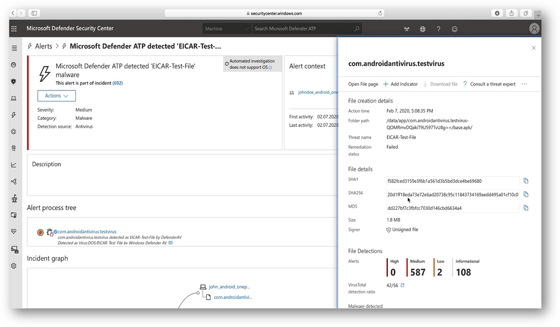This screenshot has height=327, width=560.
Task: Click the EICAR-Test-File threat name value
Action: tap(401, 137)
